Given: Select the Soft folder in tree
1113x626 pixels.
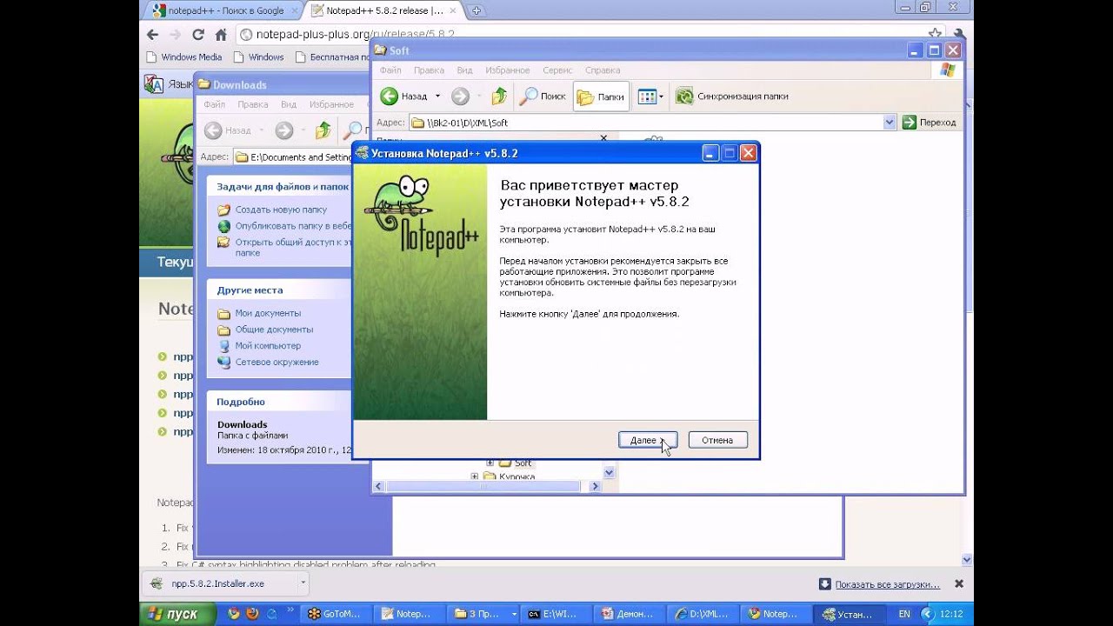Looking at the screenshot, I should click(x=523, y=463).
